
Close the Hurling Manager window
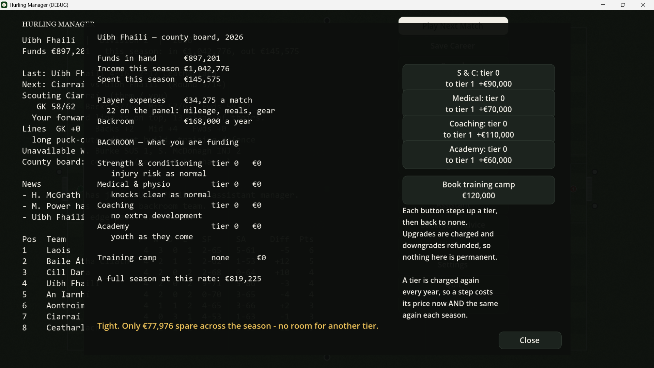[x=643, y=5]
